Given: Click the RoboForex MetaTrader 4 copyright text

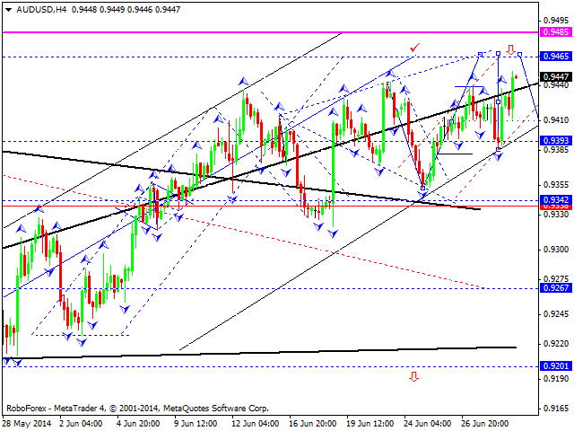Looking at the screenshot, I should click(137, 408).
